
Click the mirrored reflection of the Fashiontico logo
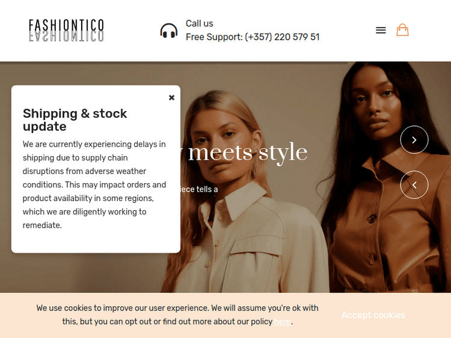click(x=66, y=37)
